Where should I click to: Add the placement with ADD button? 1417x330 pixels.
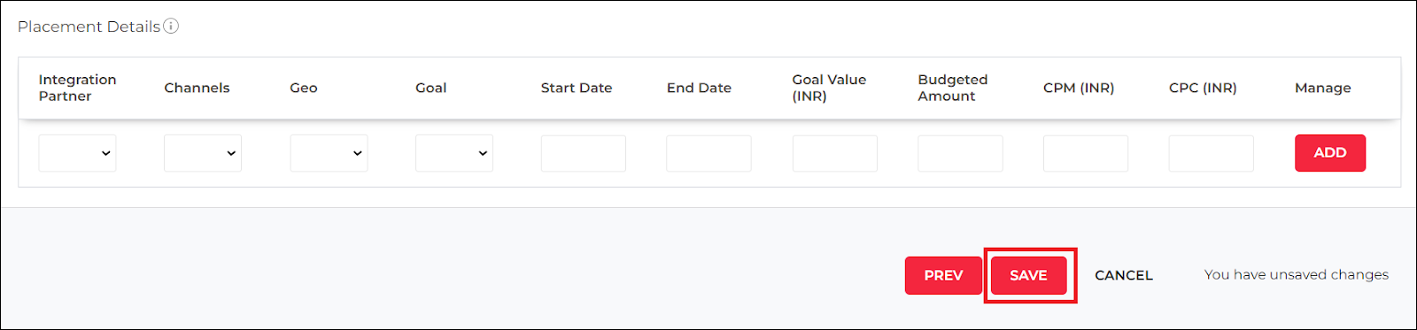pyautogui.click(x=1330, y=153)
